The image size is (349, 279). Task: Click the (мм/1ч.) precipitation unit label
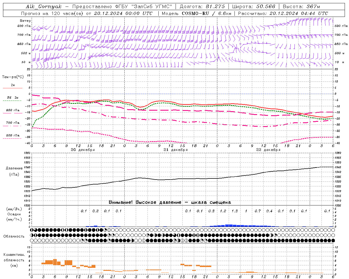tap(14, 219)
